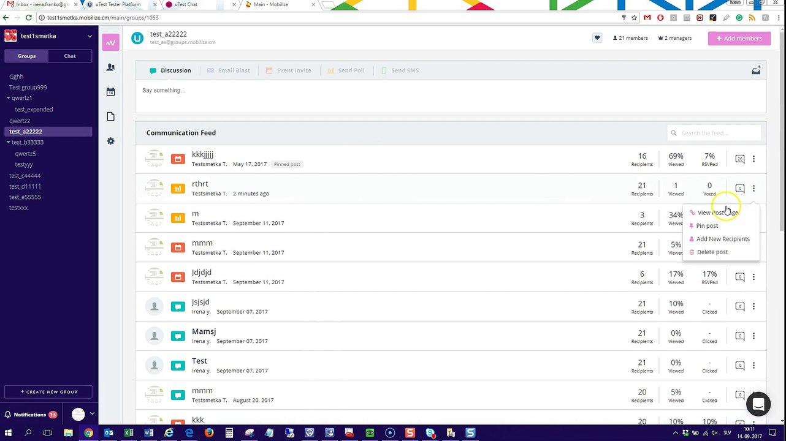Screen dimensions: 786x441
Task: Open Notifications panel
Action: 31,415
